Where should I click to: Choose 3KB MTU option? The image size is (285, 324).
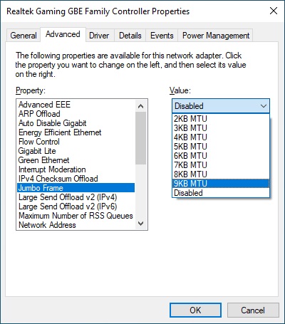coord(221,128)
